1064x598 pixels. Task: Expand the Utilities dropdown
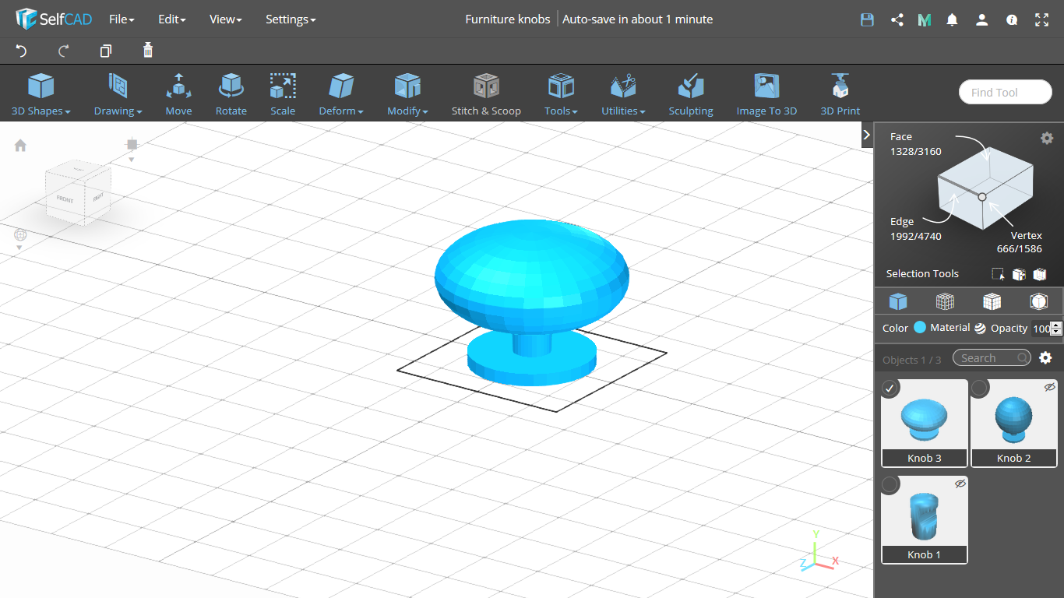point(623,94)
